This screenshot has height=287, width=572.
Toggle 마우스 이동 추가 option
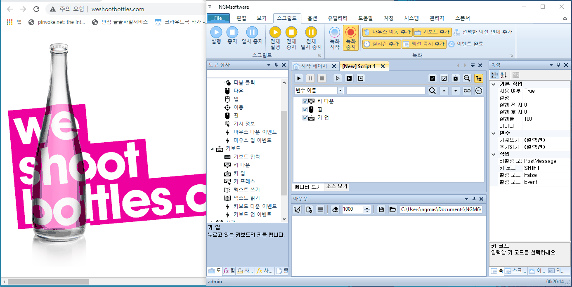coord(387,32)
